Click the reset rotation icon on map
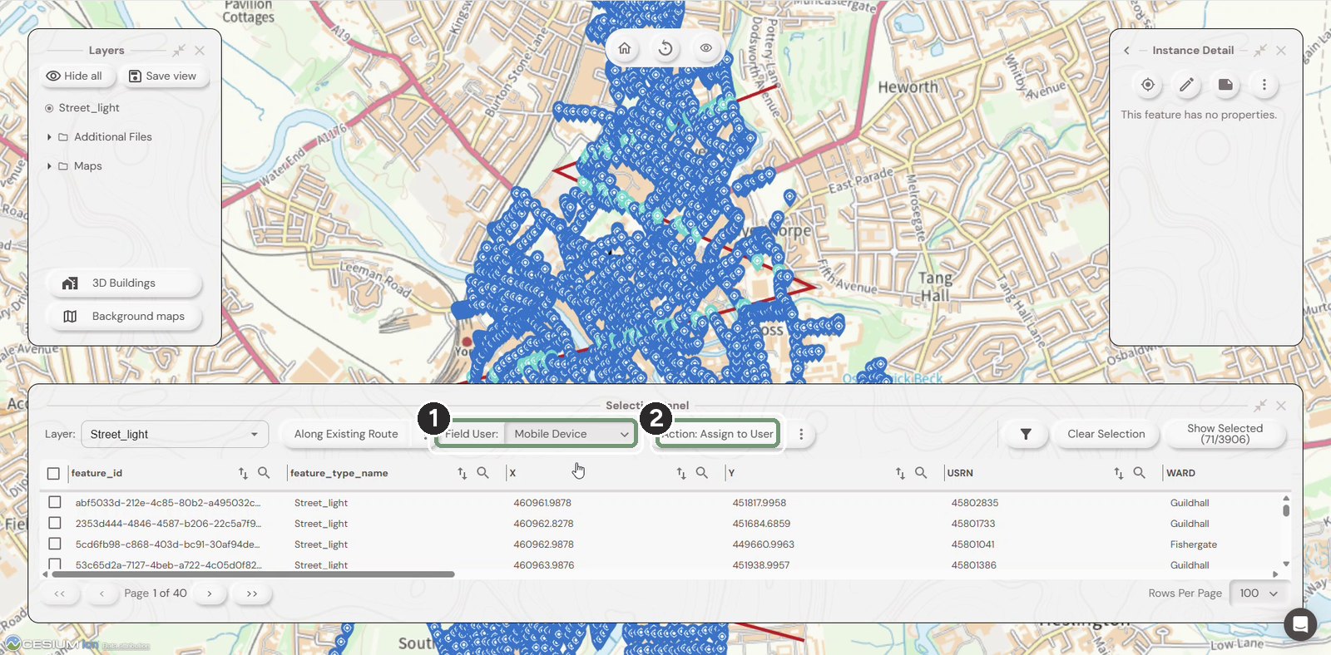1331x655 pixels. [x=665, y=48]
